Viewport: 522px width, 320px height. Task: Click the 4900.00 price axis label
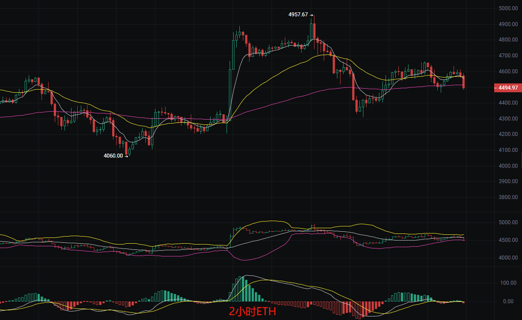click(508, 24)
